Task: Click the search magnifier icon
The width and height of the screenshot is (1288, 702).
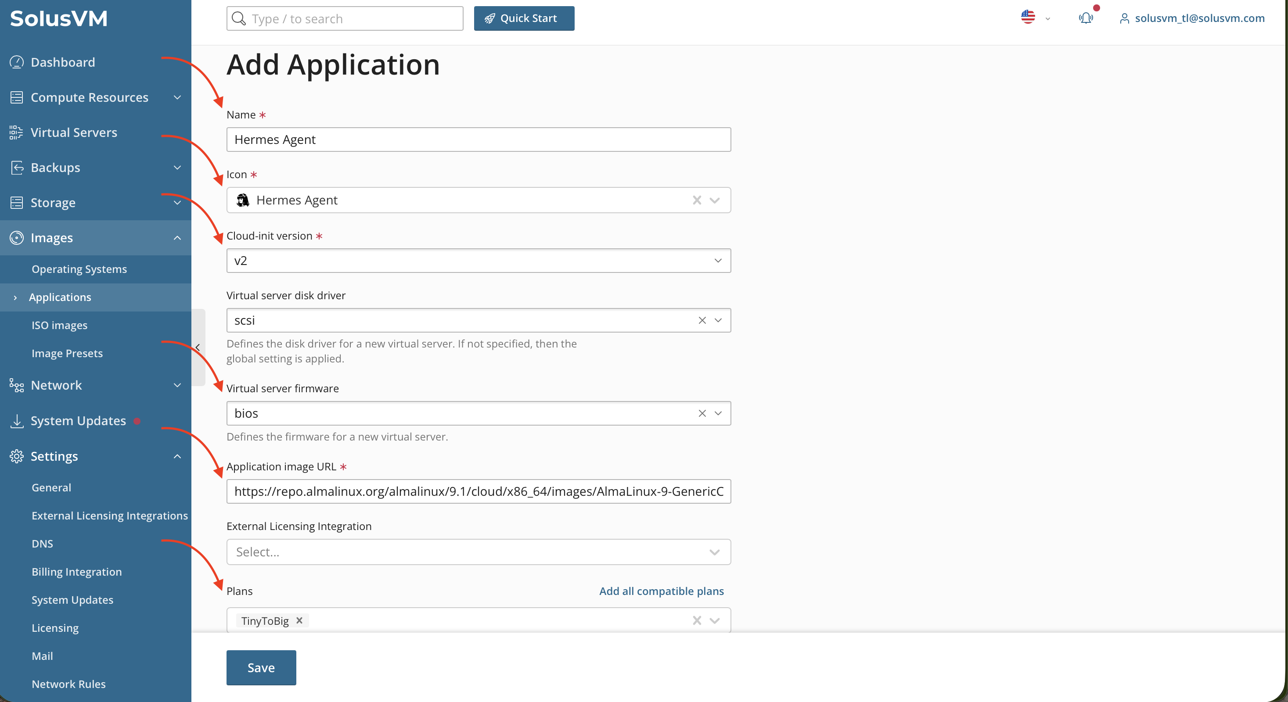Action: [239, 18]
